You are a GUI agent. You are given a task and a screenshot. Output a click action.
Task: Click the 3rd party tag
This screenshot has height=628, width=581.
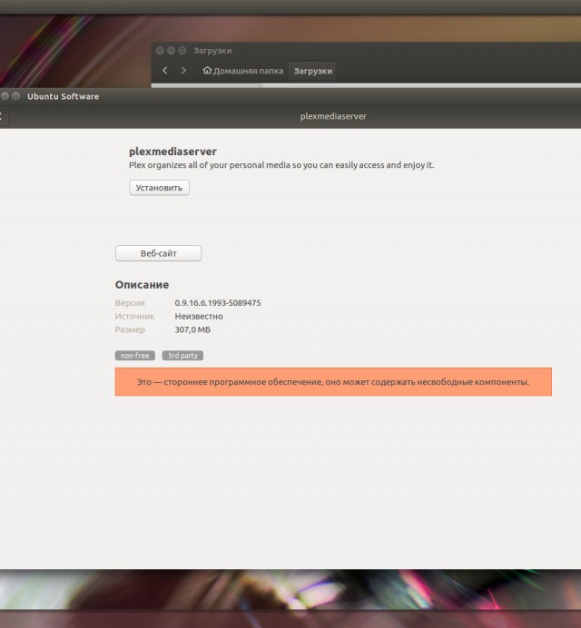tap(182, 355)
